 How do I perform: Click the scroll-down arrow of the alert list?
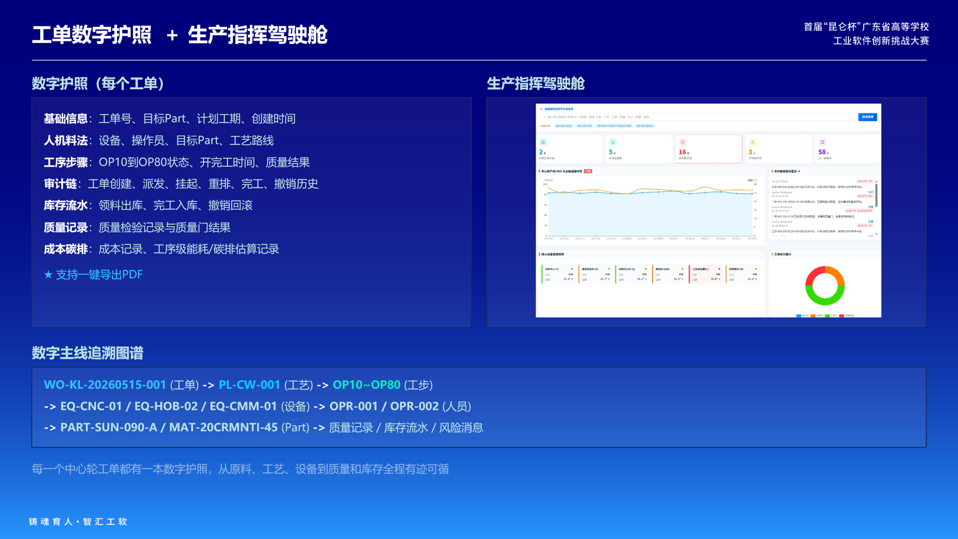pos(877,234)
